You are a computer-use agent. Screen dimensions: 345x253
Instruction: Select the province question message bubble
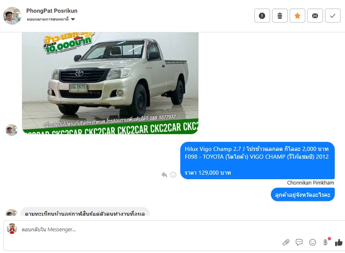pyautogui.click(x=303, y=194)
